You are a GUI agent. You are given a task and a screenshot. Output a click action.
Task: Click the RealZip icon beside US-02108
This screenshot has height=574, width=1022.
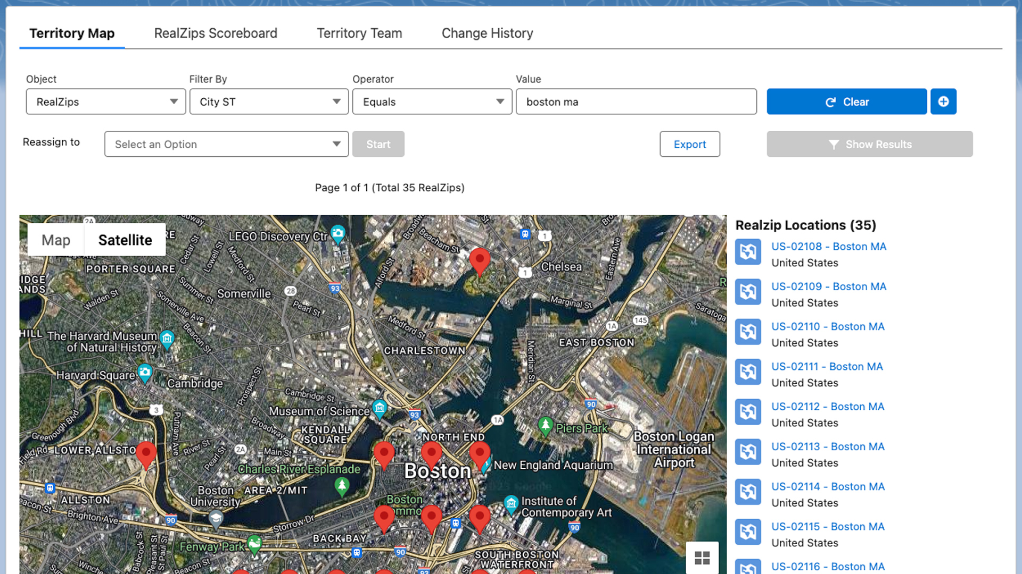click(x=748, y=252)
